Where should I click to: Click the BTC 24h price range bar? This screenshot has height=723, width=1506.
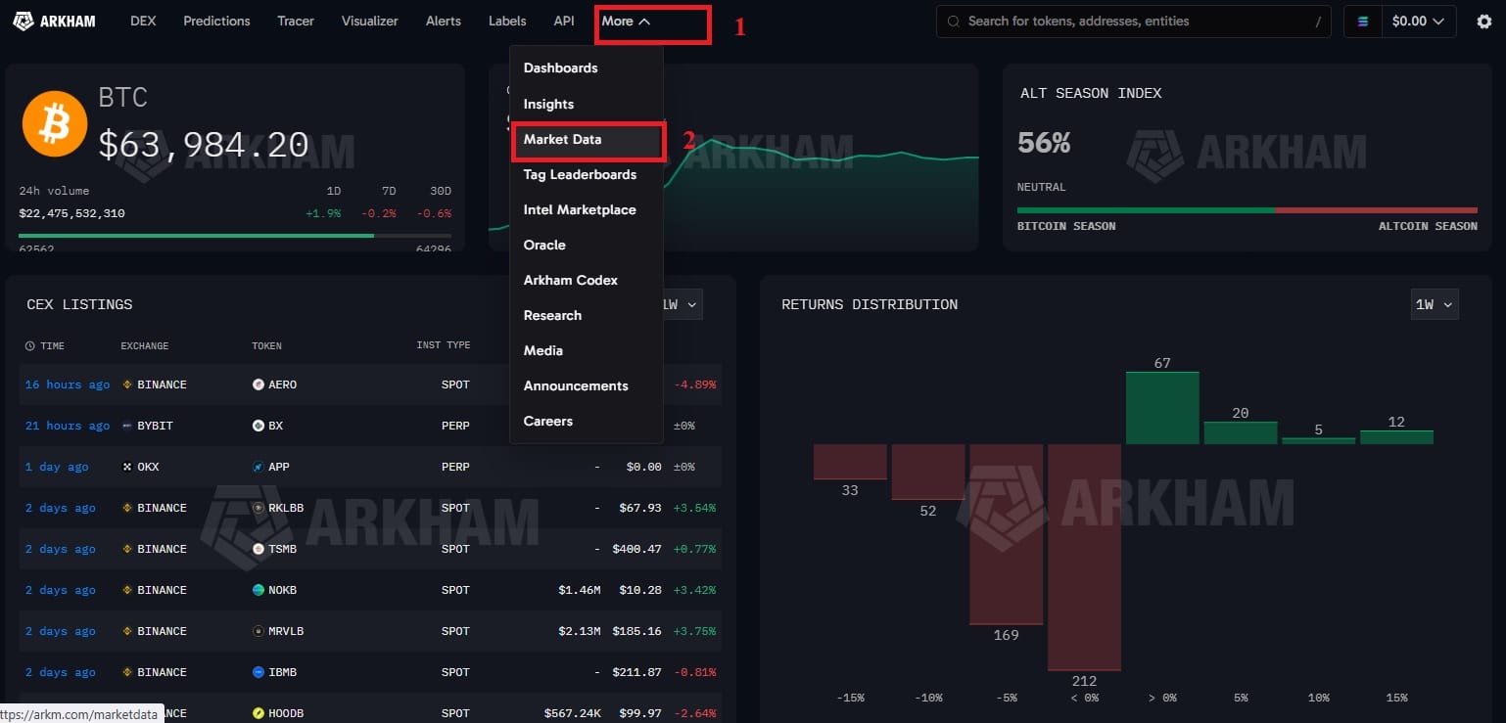(x=235, y=236)
